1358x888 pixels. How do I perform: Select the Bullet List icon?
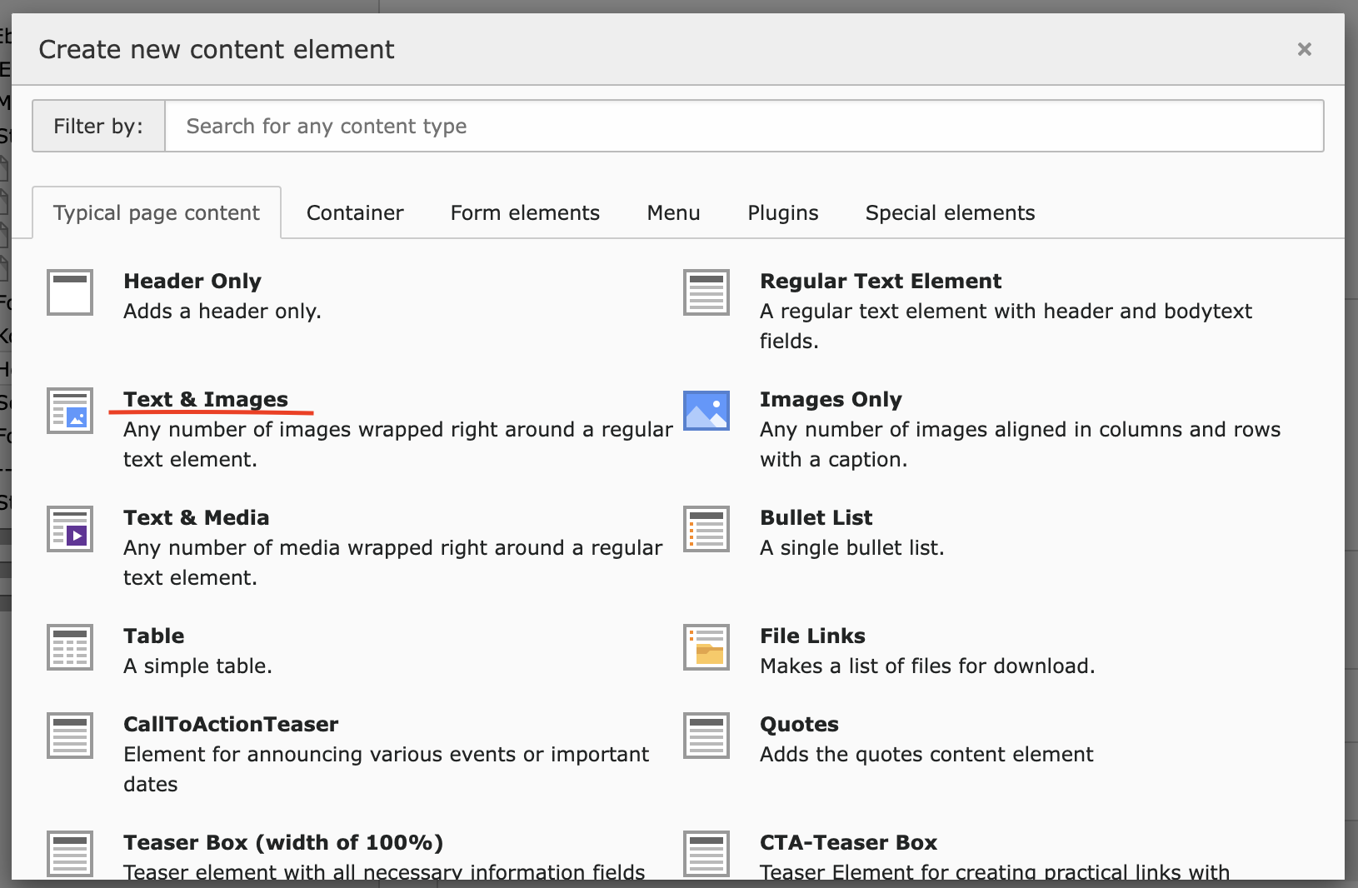tap(706, 529)
